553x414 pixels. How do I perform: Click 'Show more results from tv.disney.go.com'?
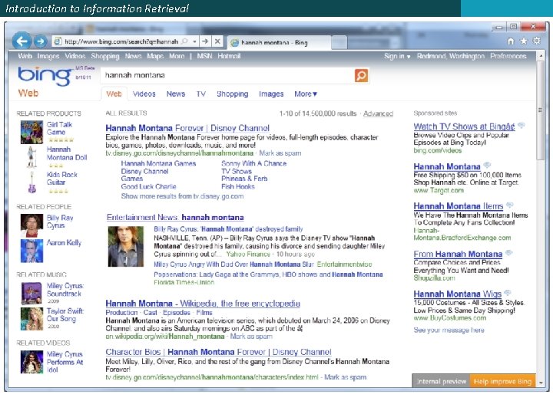182,196
